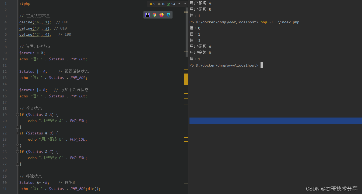The width and height of the screenshot is (362, 194).
Task: Click the comment 检查状态
Action: click(x=31, y=108)
